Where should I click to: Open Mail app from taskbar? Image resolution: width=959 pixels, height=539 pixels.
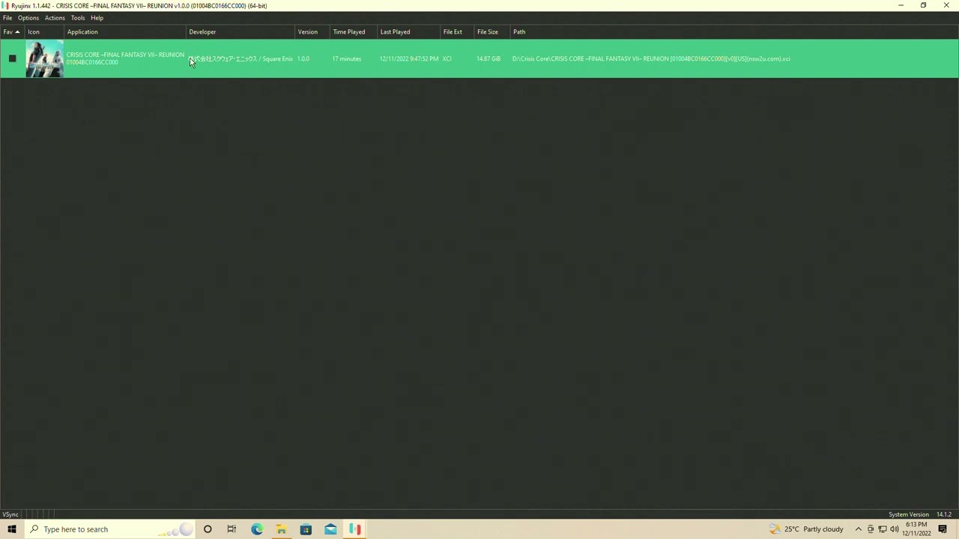point(330,529)
